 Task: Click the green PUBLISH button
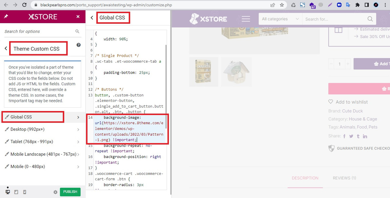point(70,192)
